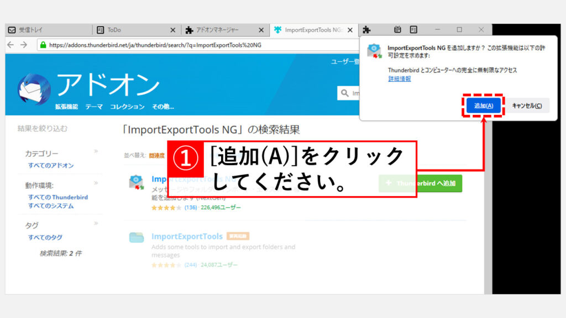
Task: Click the Thunderbird logo on the Add-ons page
Action: tap(34, 89)
